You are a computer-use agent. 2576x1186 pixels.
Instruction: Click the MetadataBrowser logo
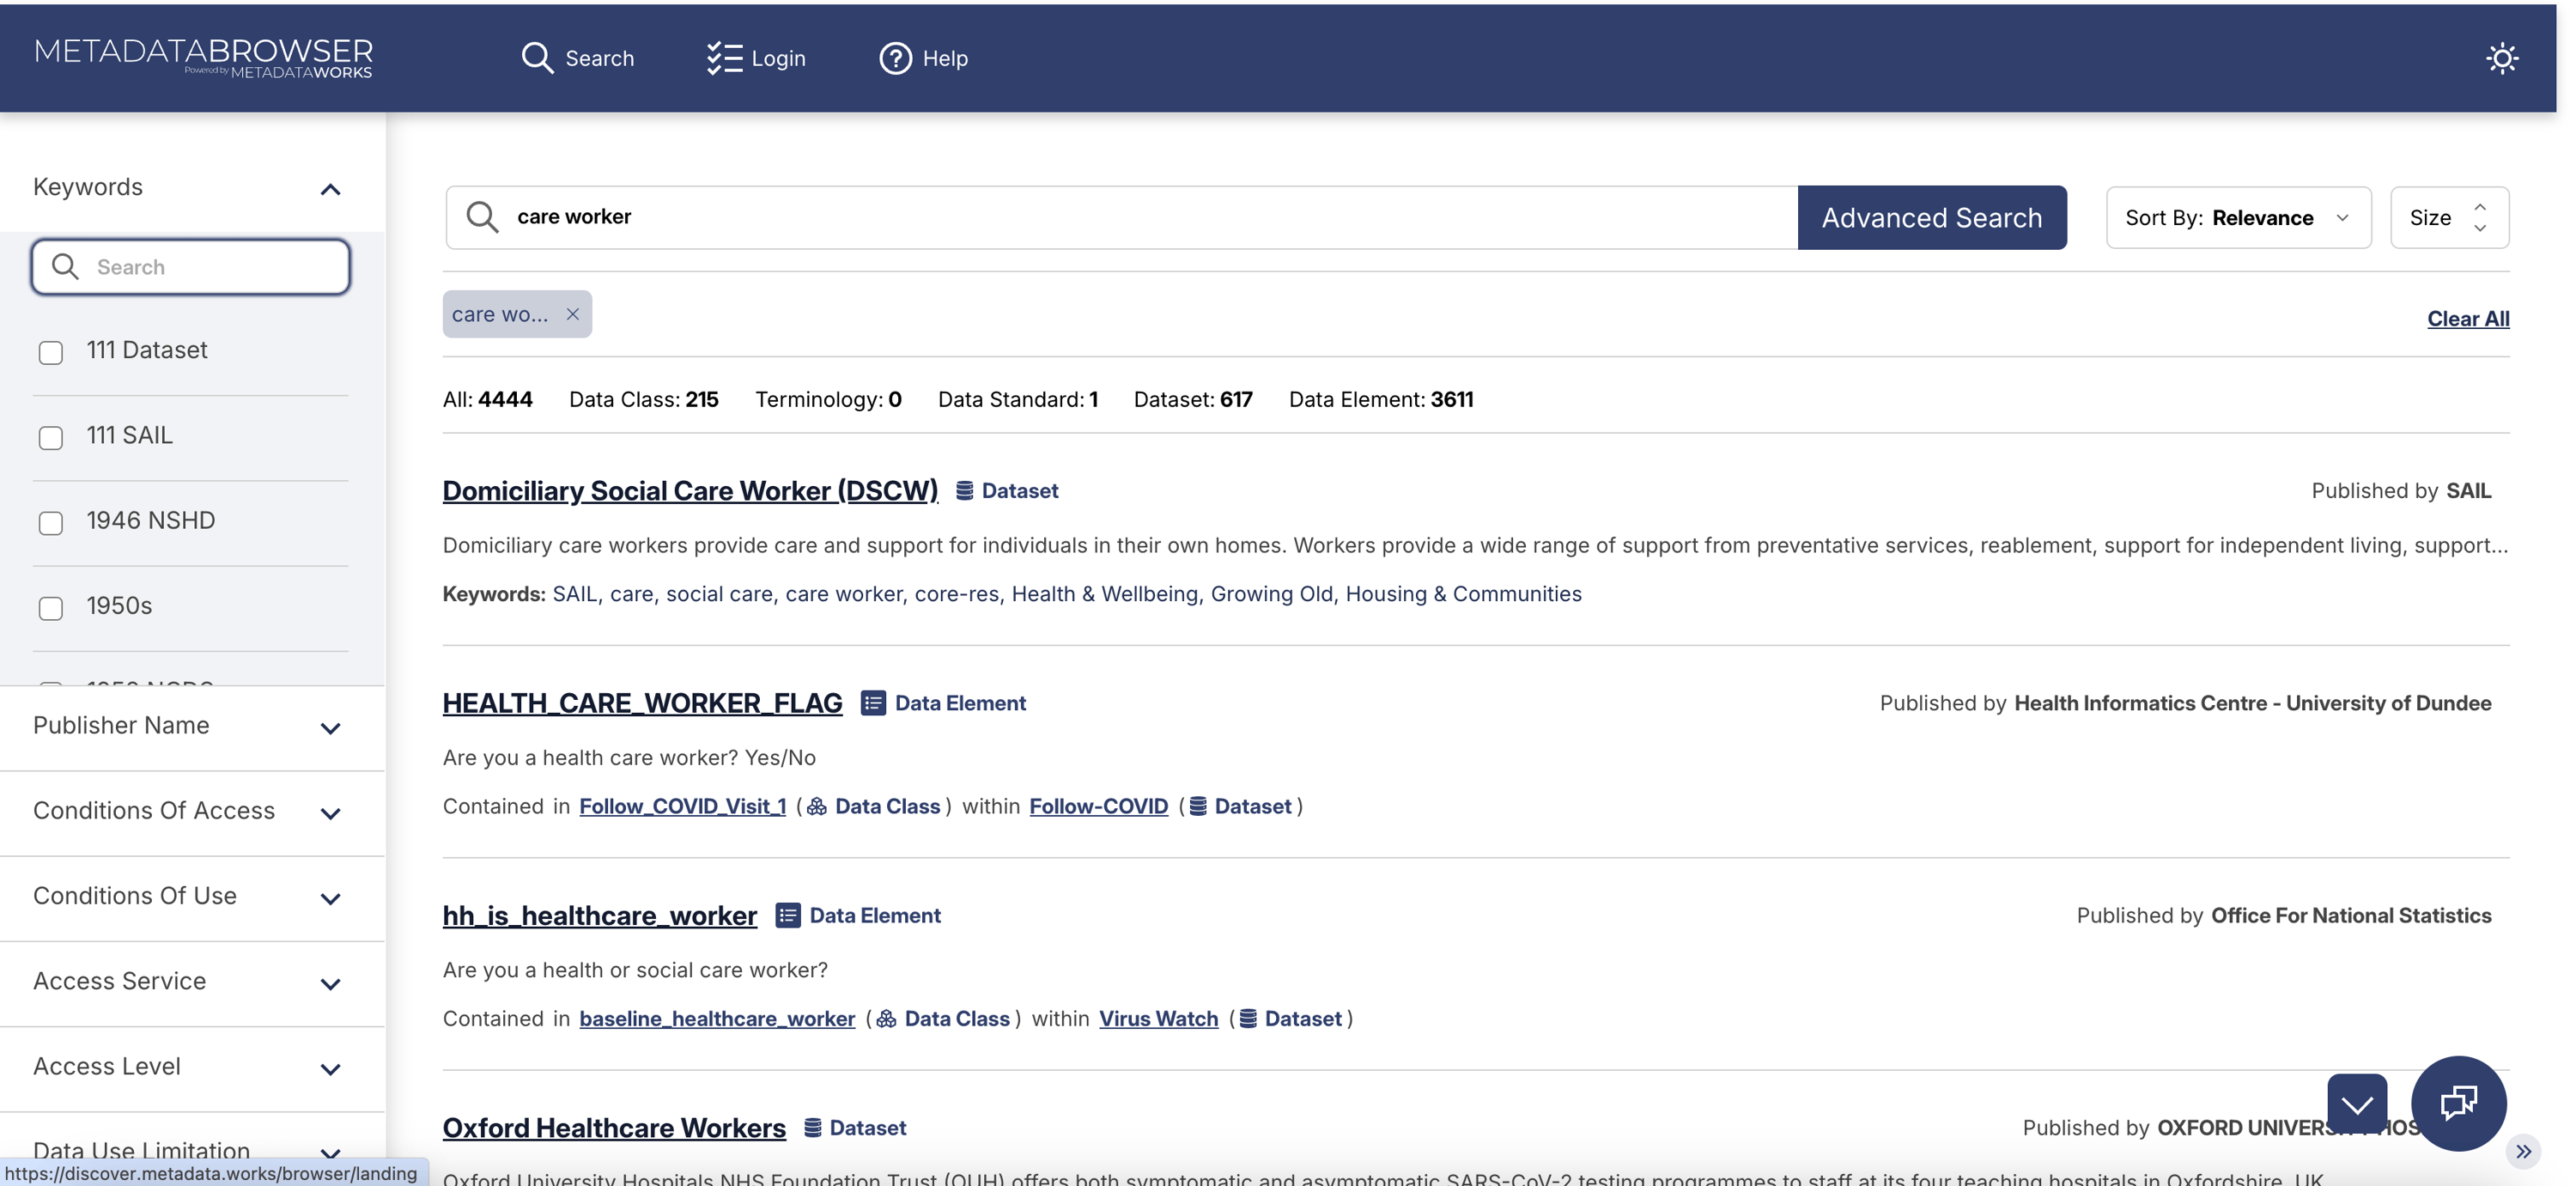pyautogui.click(x=204, y=57)
